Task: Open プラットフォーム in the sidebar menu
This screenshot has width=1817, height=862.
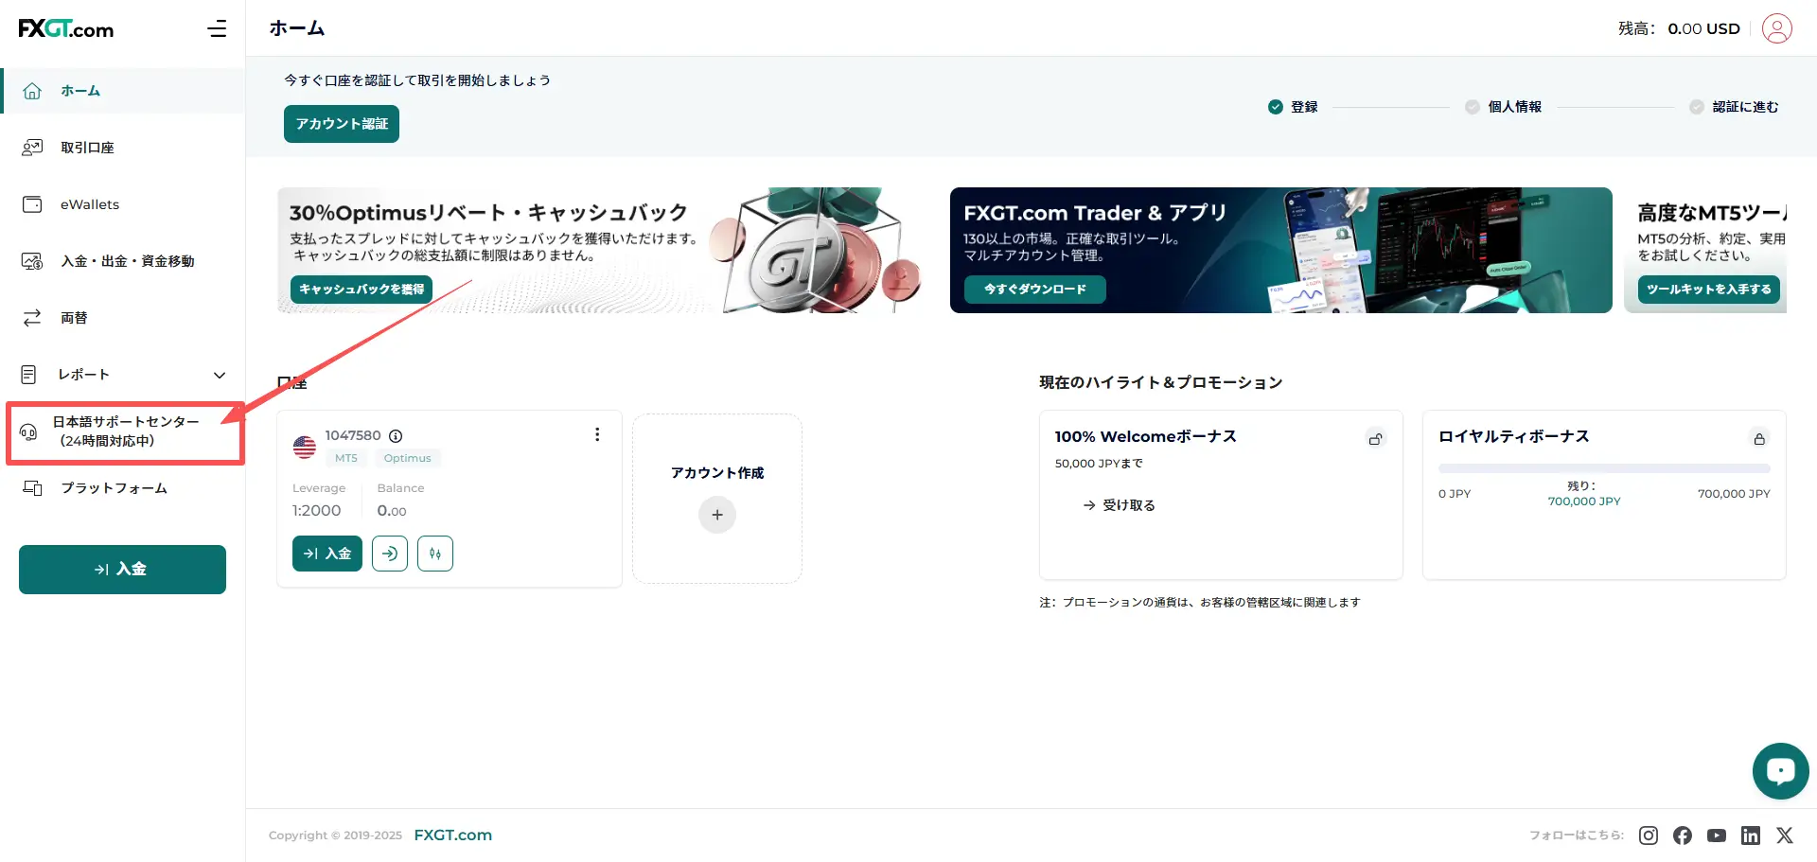Action: coord(123,488)
